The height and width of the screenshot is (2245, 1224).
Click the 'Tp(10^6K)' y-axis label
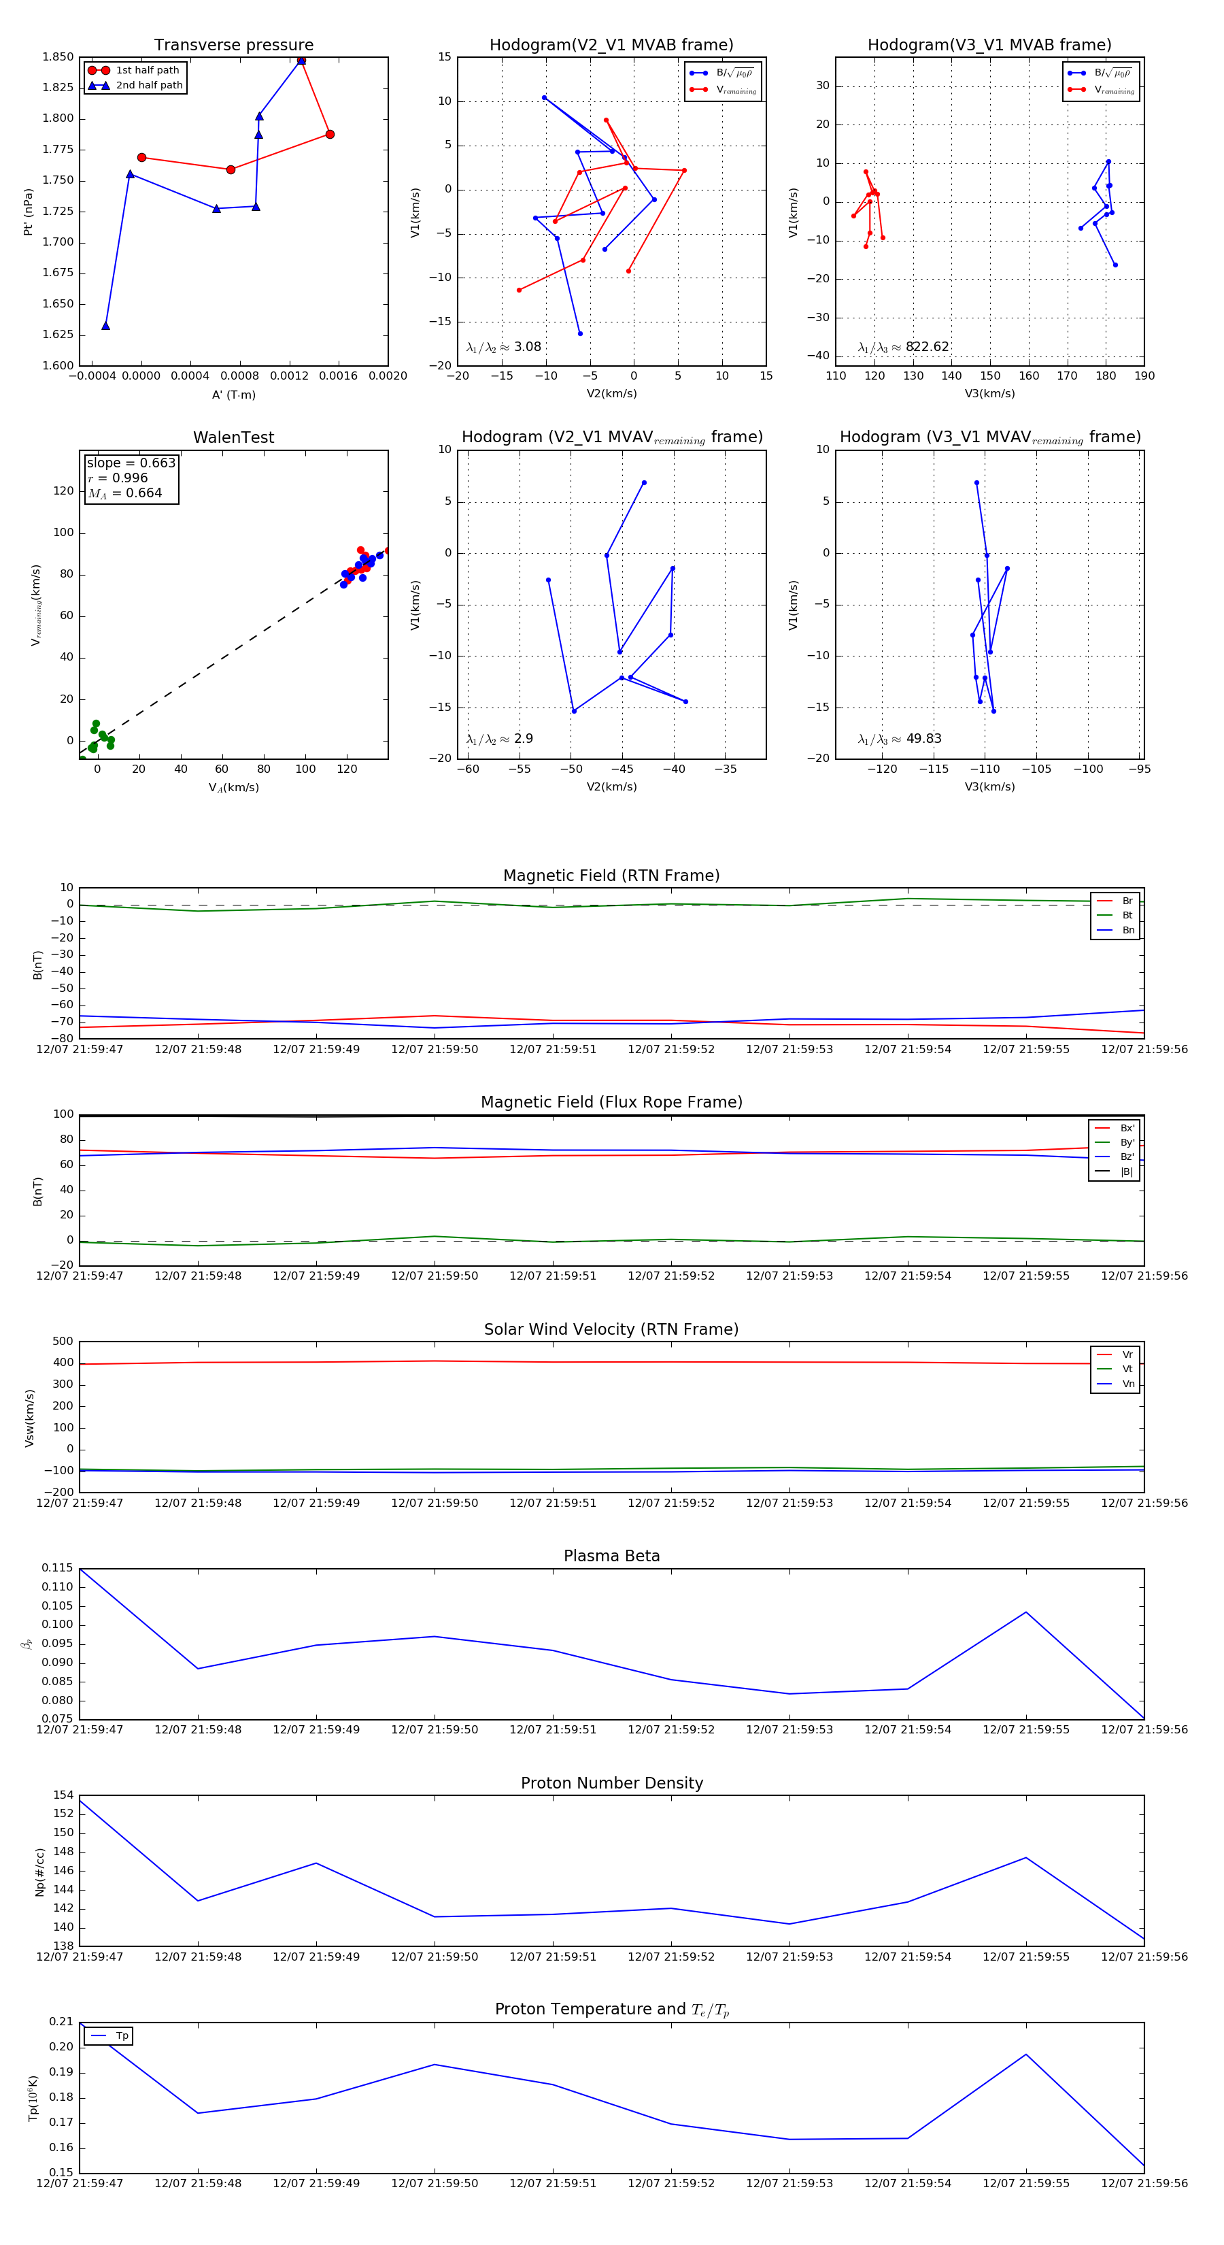pos(33,2099)
